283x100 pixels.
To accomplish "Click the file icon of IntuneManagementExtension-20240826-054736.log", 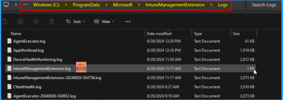I will point(9,78).
